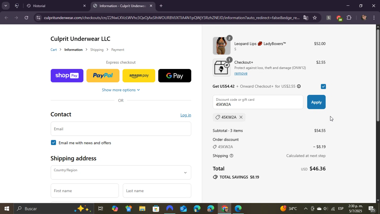
Task: Open Outlook from the taskbar
Action: coord(183,209)
